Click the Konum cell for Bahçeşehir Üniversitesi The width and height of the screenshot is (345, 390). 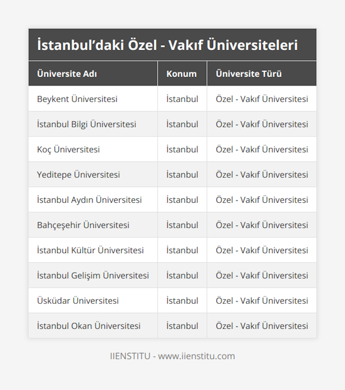[182, 225]
